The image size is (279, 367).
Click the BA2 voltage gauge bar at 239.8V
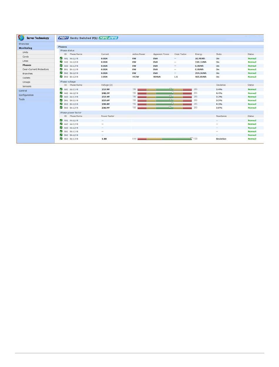pyautogui.click(x=164, y=104)
